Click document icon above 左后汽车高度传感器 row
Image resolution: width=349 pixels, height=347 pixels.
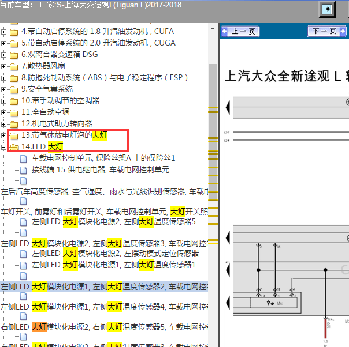point(23,181)
